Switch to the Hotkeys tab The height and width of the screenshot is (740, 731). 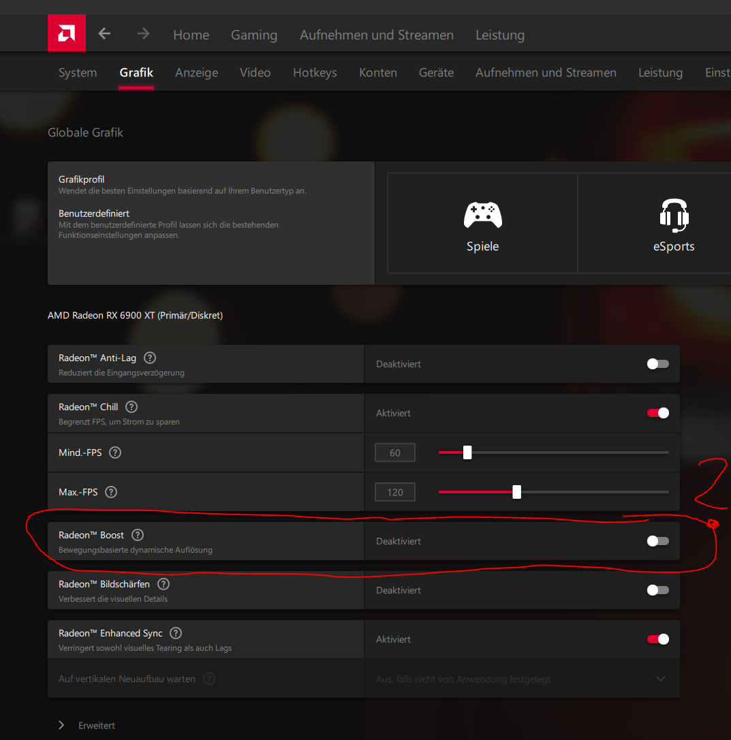tap(315, 73)
